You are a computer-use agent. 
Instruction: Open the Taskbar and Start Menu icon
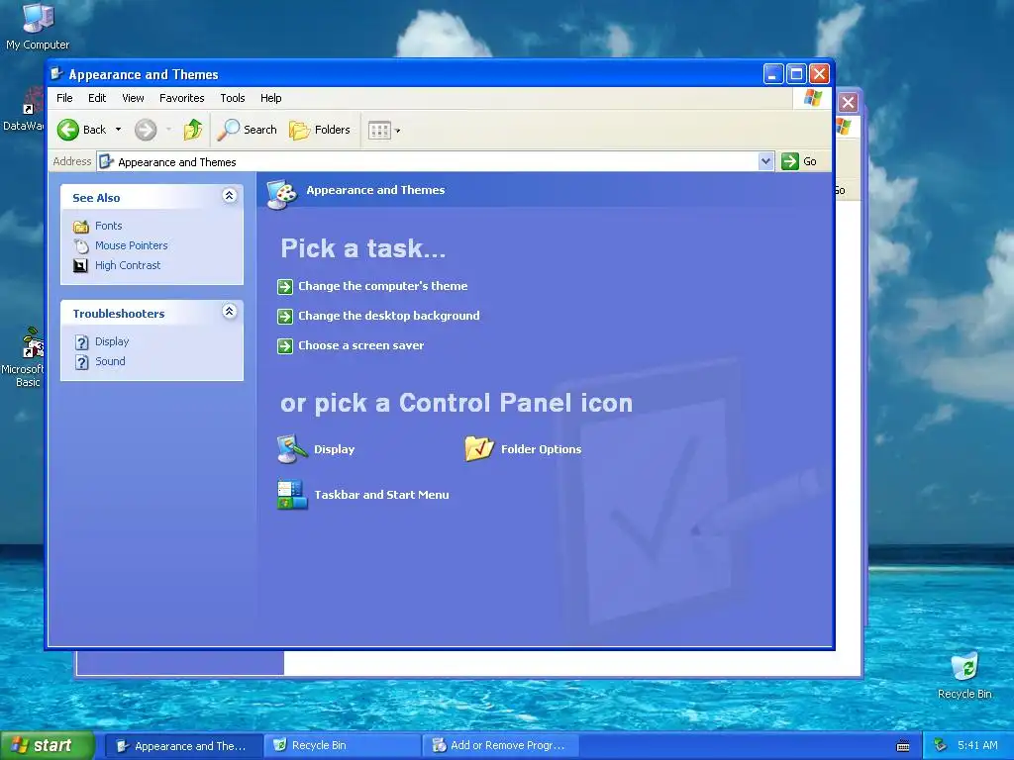292,495
